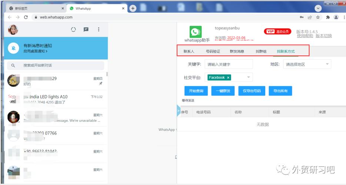Open the tab search dropdown arrow
The image size is (346, 185).
tap(318, 9)
